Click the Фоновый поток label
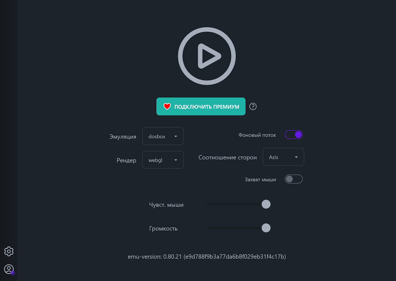Viewport: 396px width, 281px height. pos(257,135)
